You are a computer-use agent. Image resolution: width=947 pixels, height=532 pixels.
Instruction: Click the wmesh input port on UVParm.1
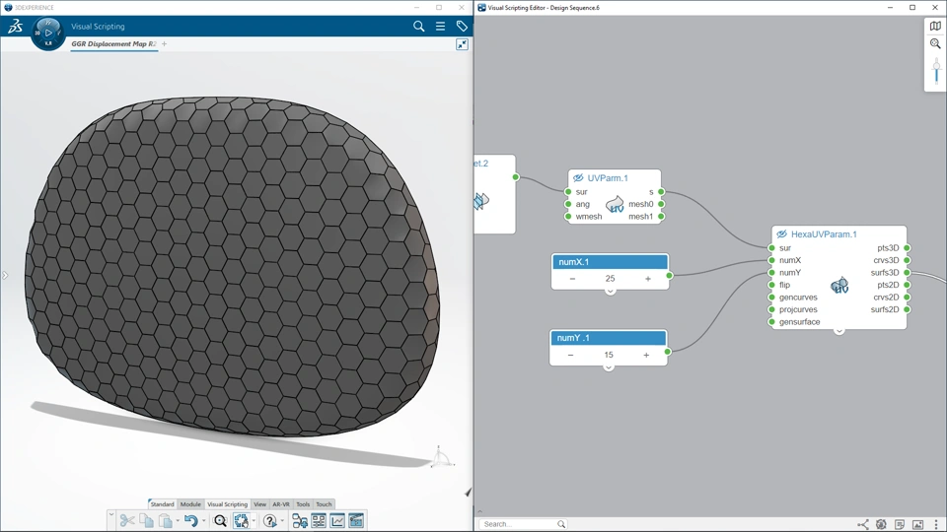[568, 217]
